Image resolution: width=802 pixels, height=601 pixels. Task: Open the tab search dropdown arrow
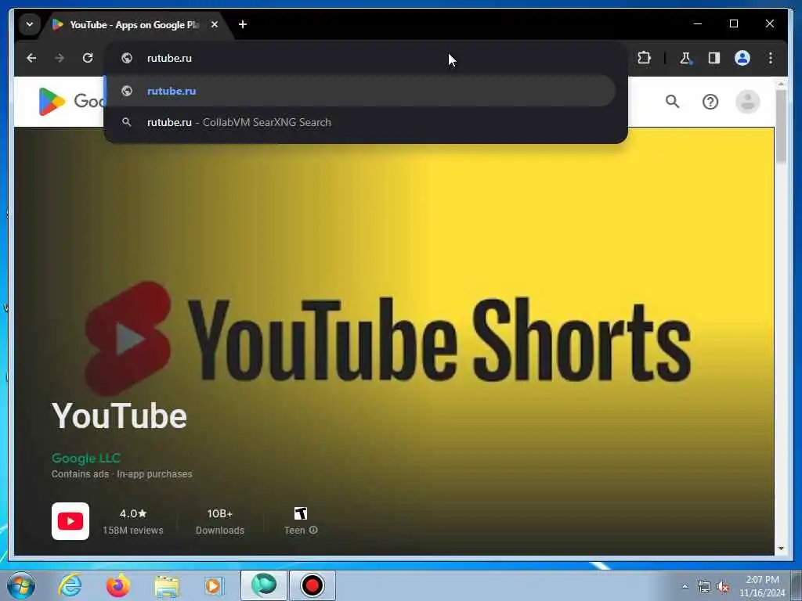pos(30,24)
